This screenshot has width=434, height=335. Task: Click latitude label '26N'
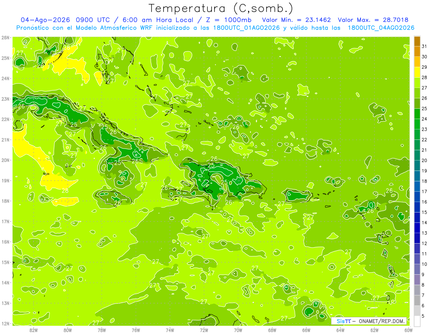pyautogui.click(x=5, y=38)
